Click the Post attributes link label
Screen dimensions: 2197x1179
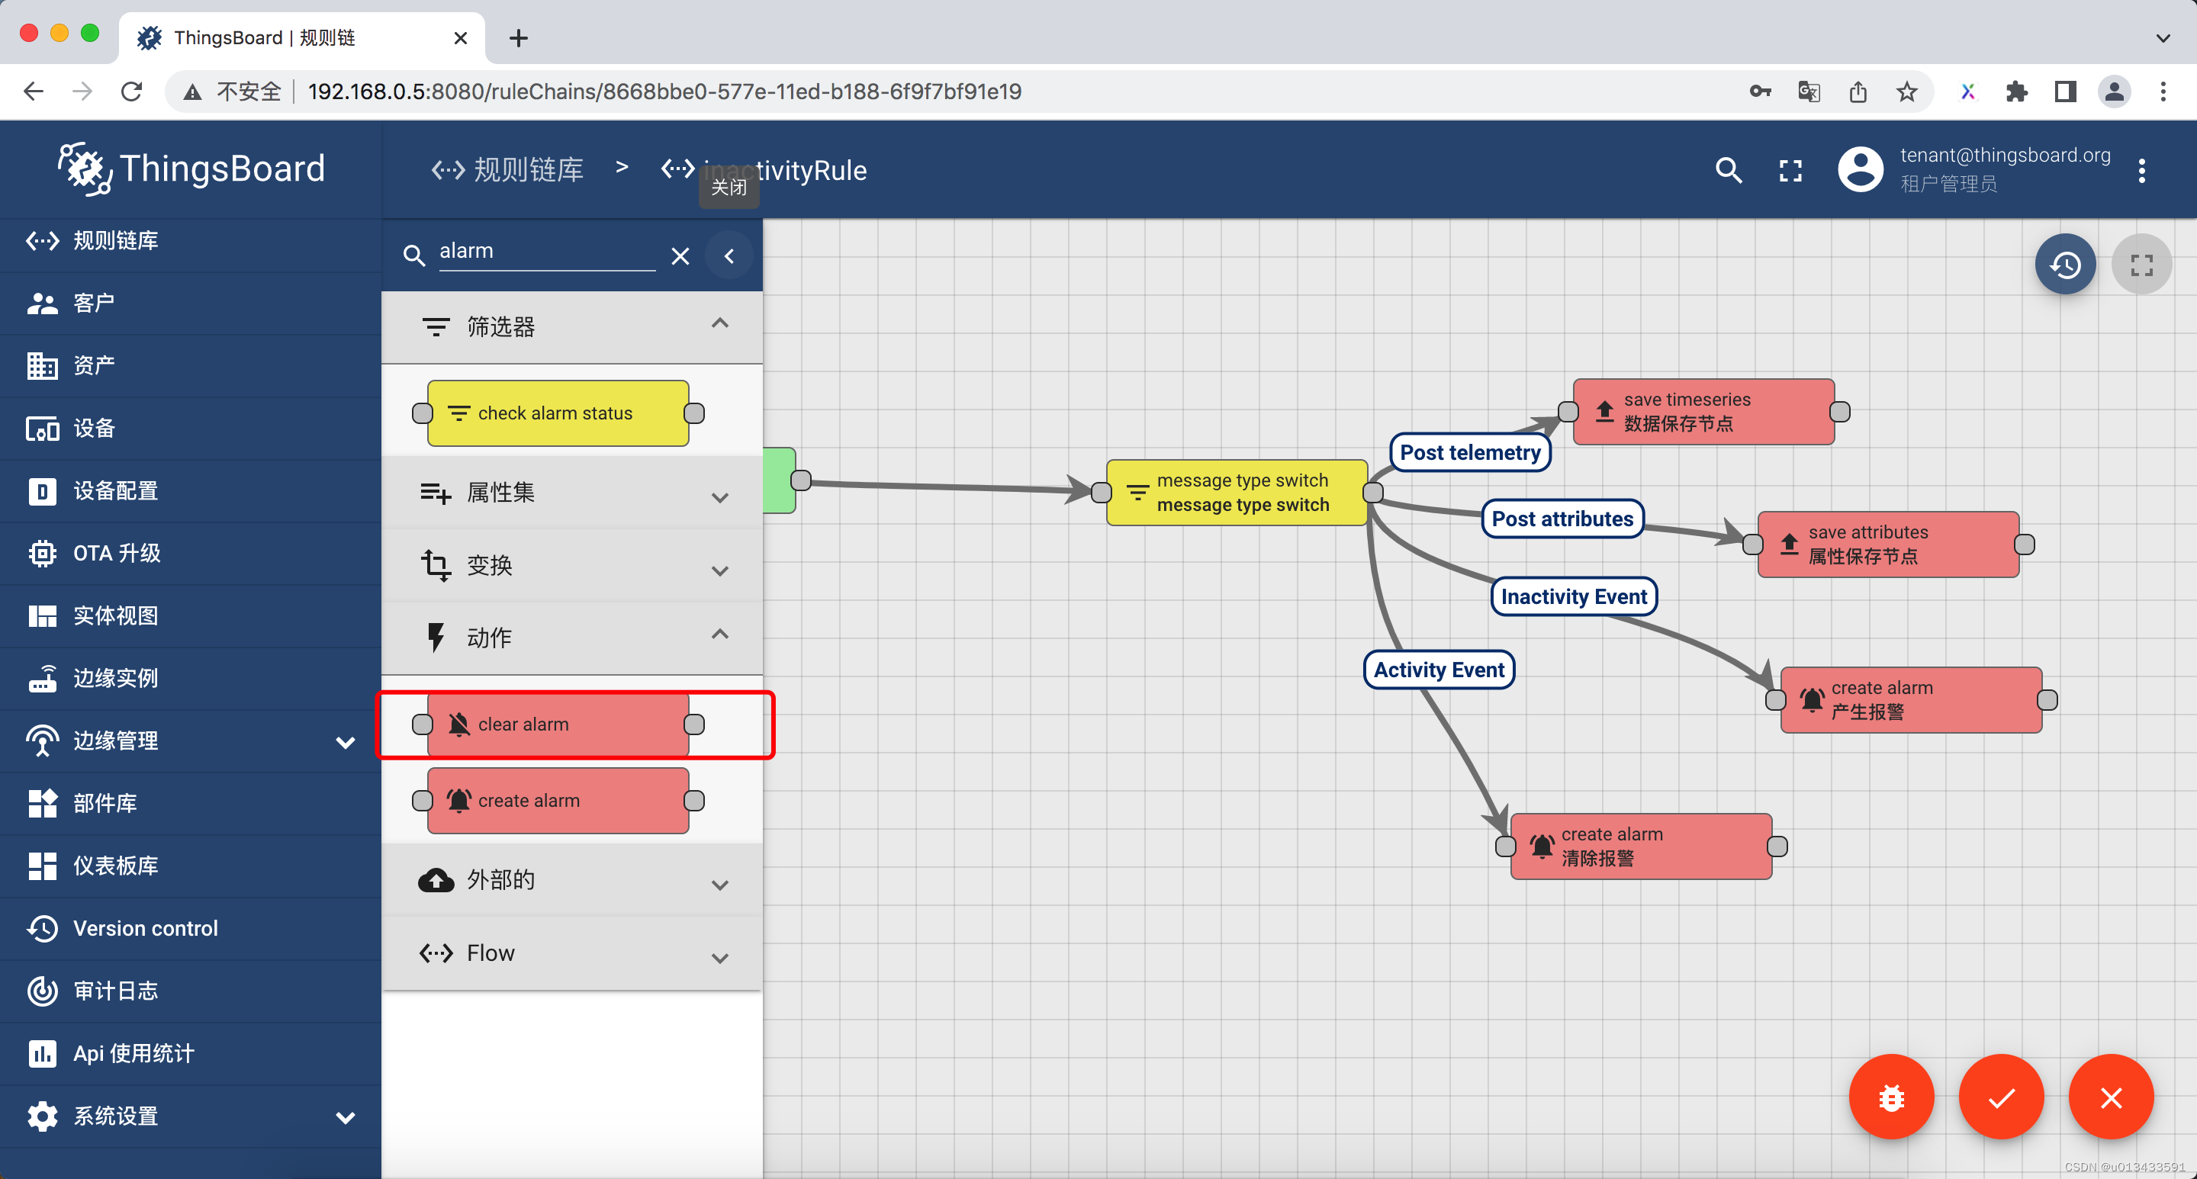pyautogui.click(x=1562, y=519)
